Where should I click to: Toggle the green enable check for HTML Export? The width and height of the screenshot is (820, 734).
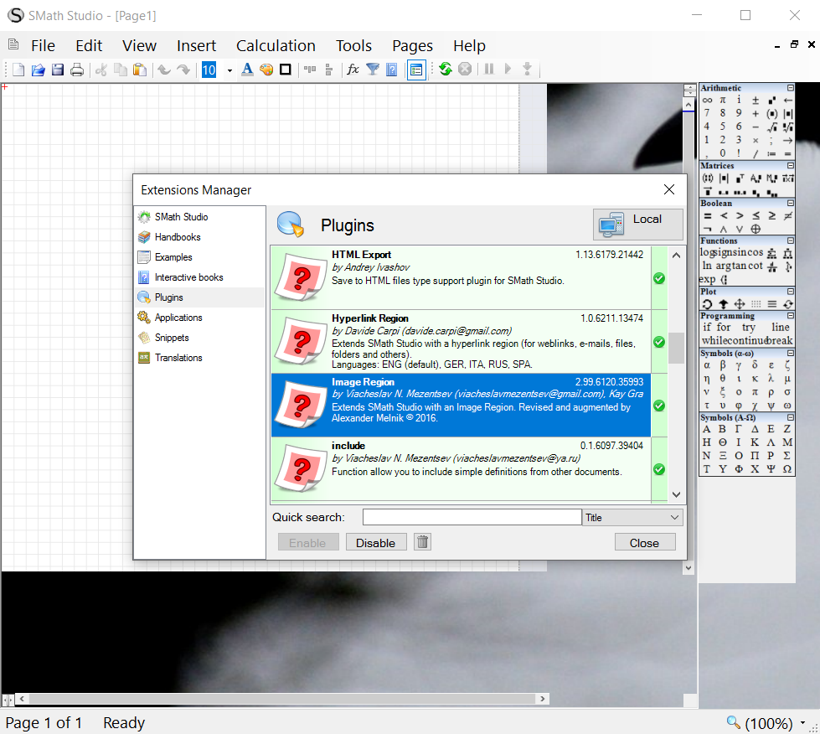pyautogui.click(x=658, y=277)
